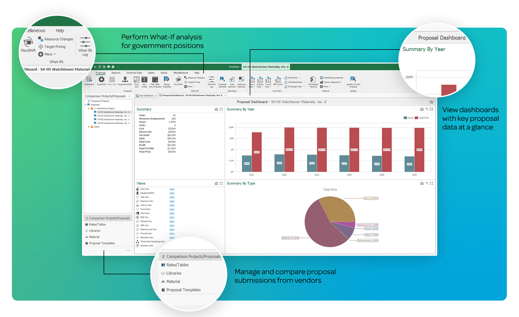Expand the Other folder in the comparison tree
The height and width of the screenshot is (317, 519).
89,127
